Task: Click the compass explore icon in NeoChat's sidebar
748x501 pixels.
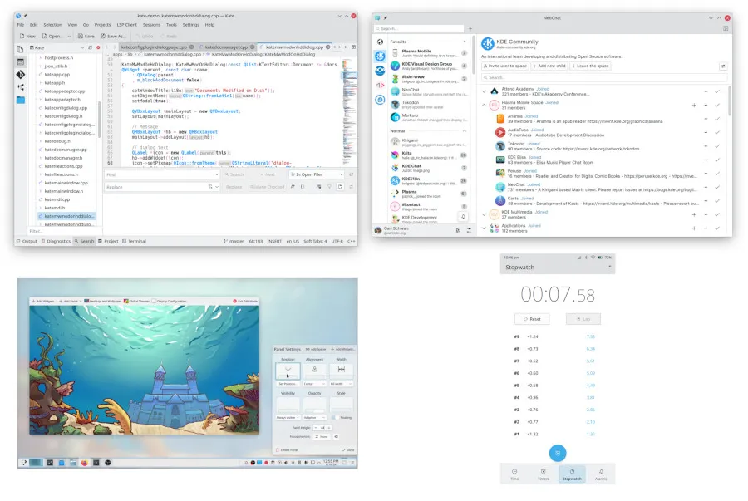Action: click(x=380, y=100)
